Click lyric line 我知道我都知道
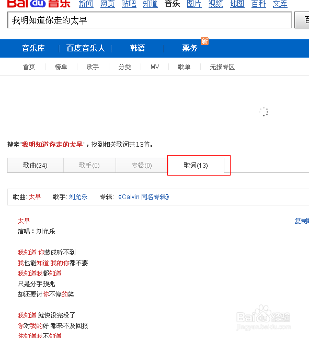The height and width of the screenshot is (338, 309). click(x=40, y=274)
